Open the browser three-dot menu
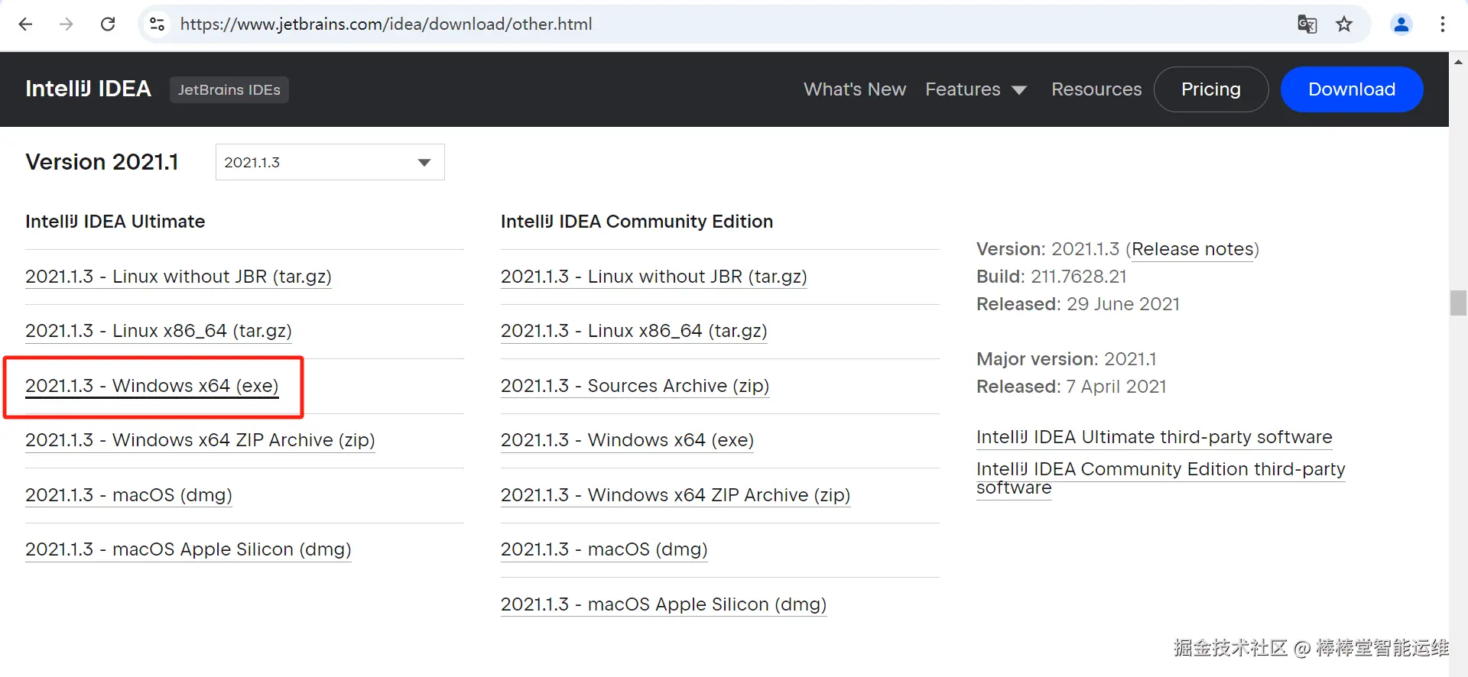 click(x=1442, y=24)
